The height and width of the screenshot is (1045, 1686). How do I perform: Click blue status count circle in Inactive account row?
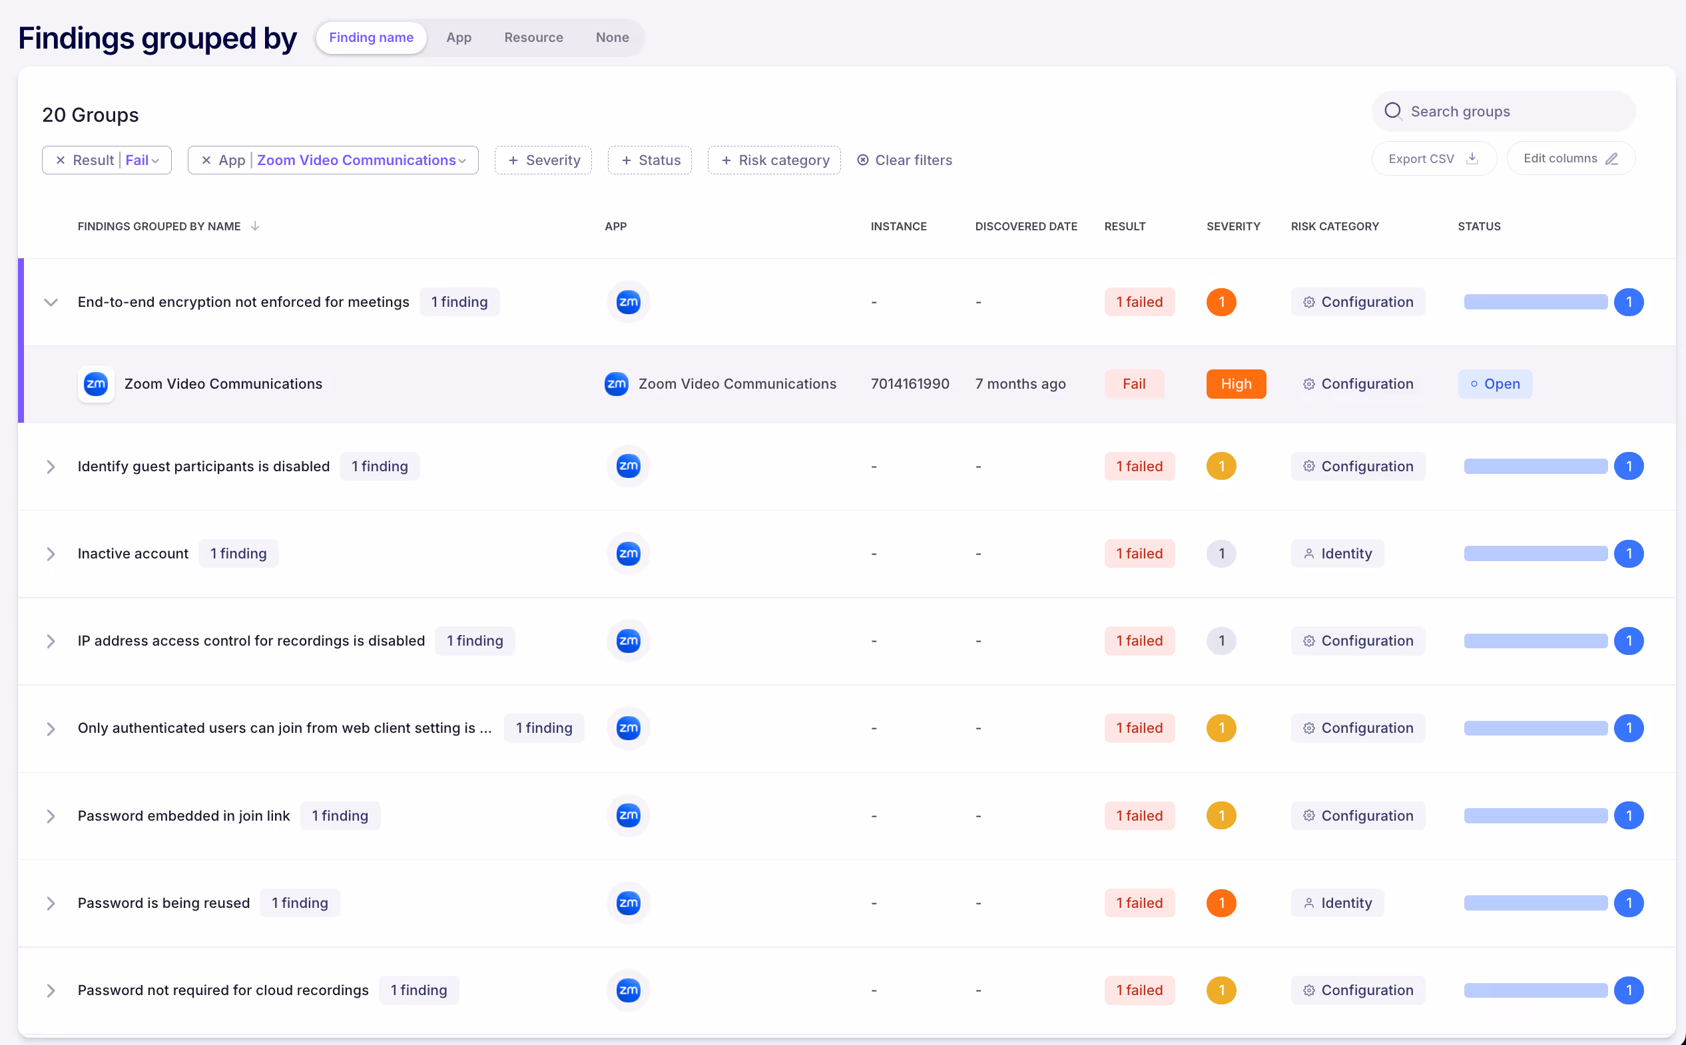pos(1629,553)
